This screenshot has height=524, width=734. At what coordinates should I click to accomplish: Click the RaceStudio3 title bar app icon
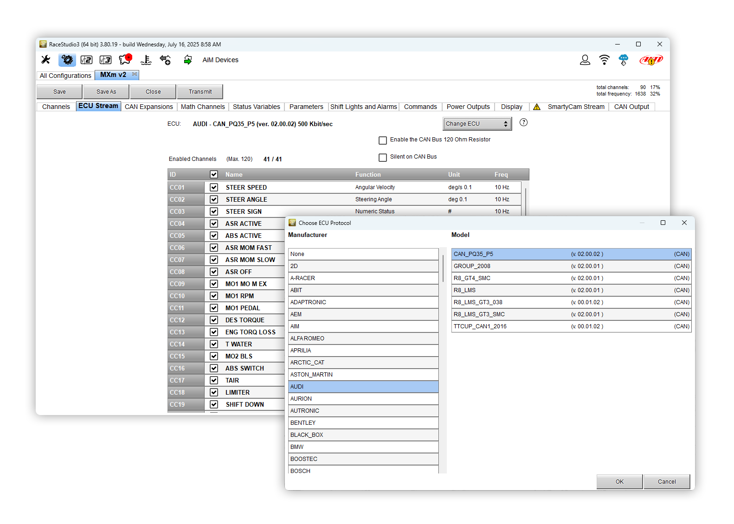click(43, 44)
